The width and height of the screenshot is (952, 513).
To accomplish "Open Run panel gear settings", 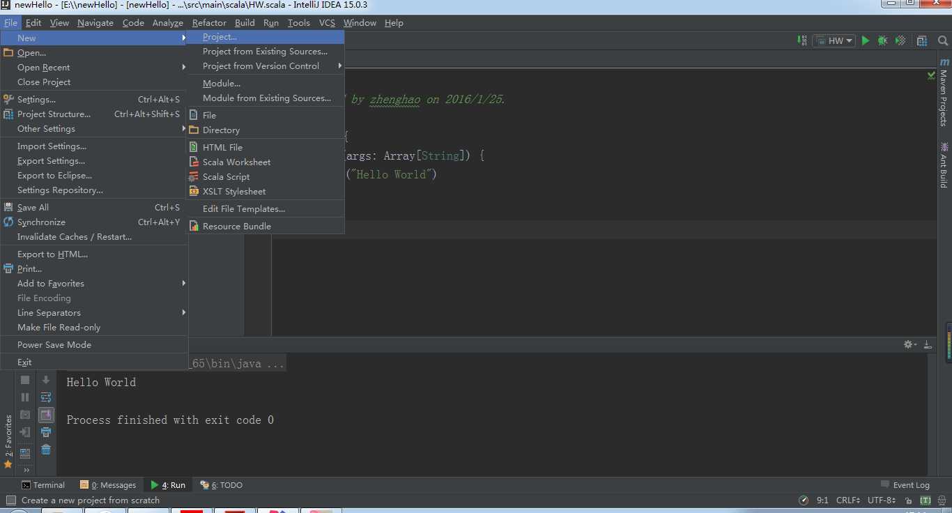I will pos(909,344).
